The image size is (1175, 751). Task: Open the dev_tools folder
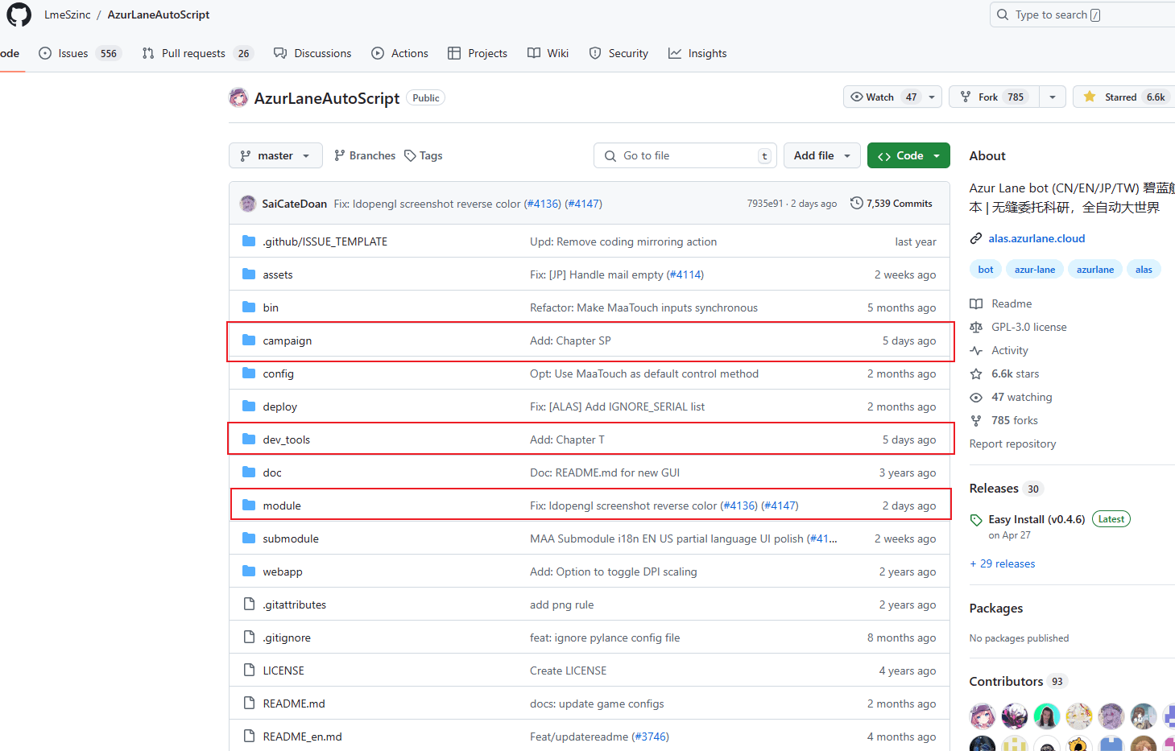286,439
